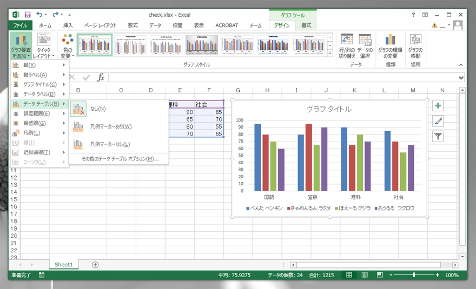Click グラフの種類の変更 icon
The image size is (476, 289).
click(x=390, y=46)
